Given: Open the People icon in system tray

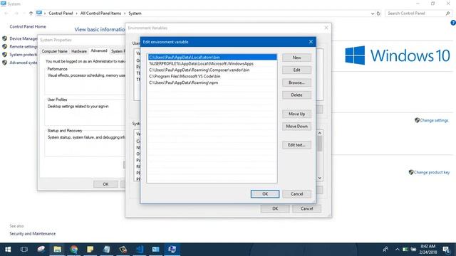Looking at the screenshot, I should (x=385, y=250).
